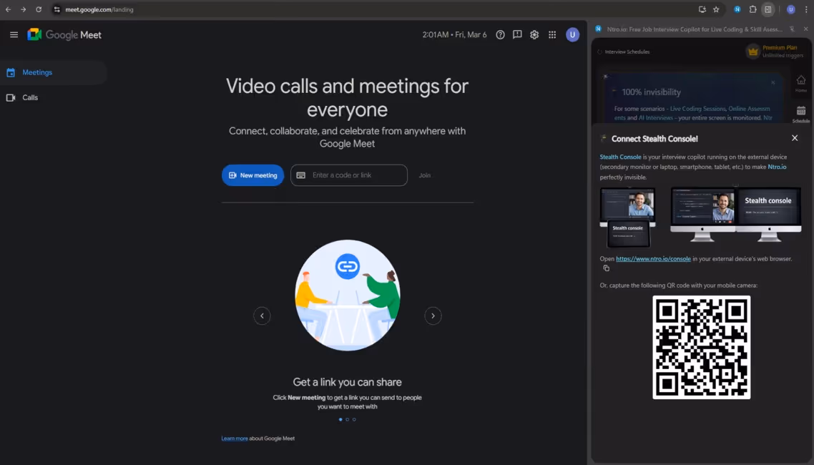Reload the page with the refresh icon

point(39,9)
